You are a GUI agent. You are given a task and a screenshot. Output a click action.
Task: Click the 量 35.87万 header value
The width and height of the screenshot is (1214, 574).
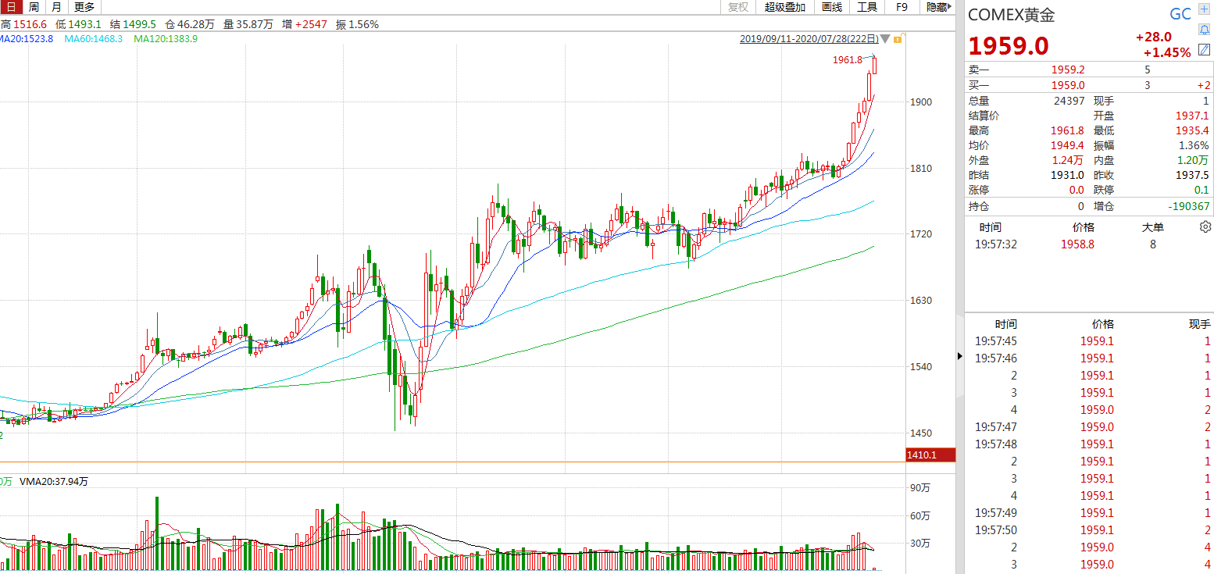(248, 24)
